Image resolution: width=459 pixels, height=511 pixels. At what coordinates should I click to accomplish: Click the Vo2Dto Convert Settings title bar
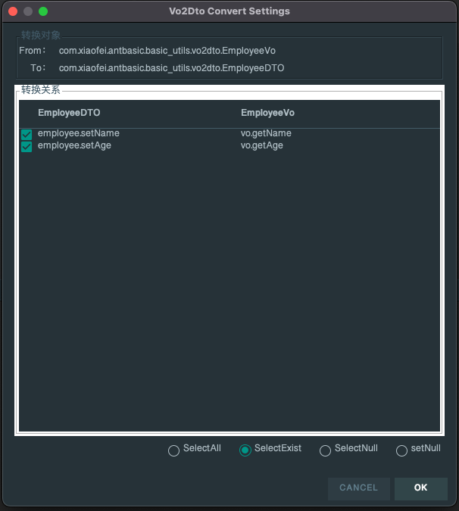tap(229, 11)
